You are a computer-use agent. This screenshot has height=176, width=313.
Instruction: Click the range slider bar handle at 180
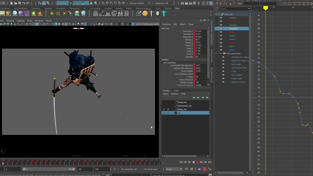(73, 169)
